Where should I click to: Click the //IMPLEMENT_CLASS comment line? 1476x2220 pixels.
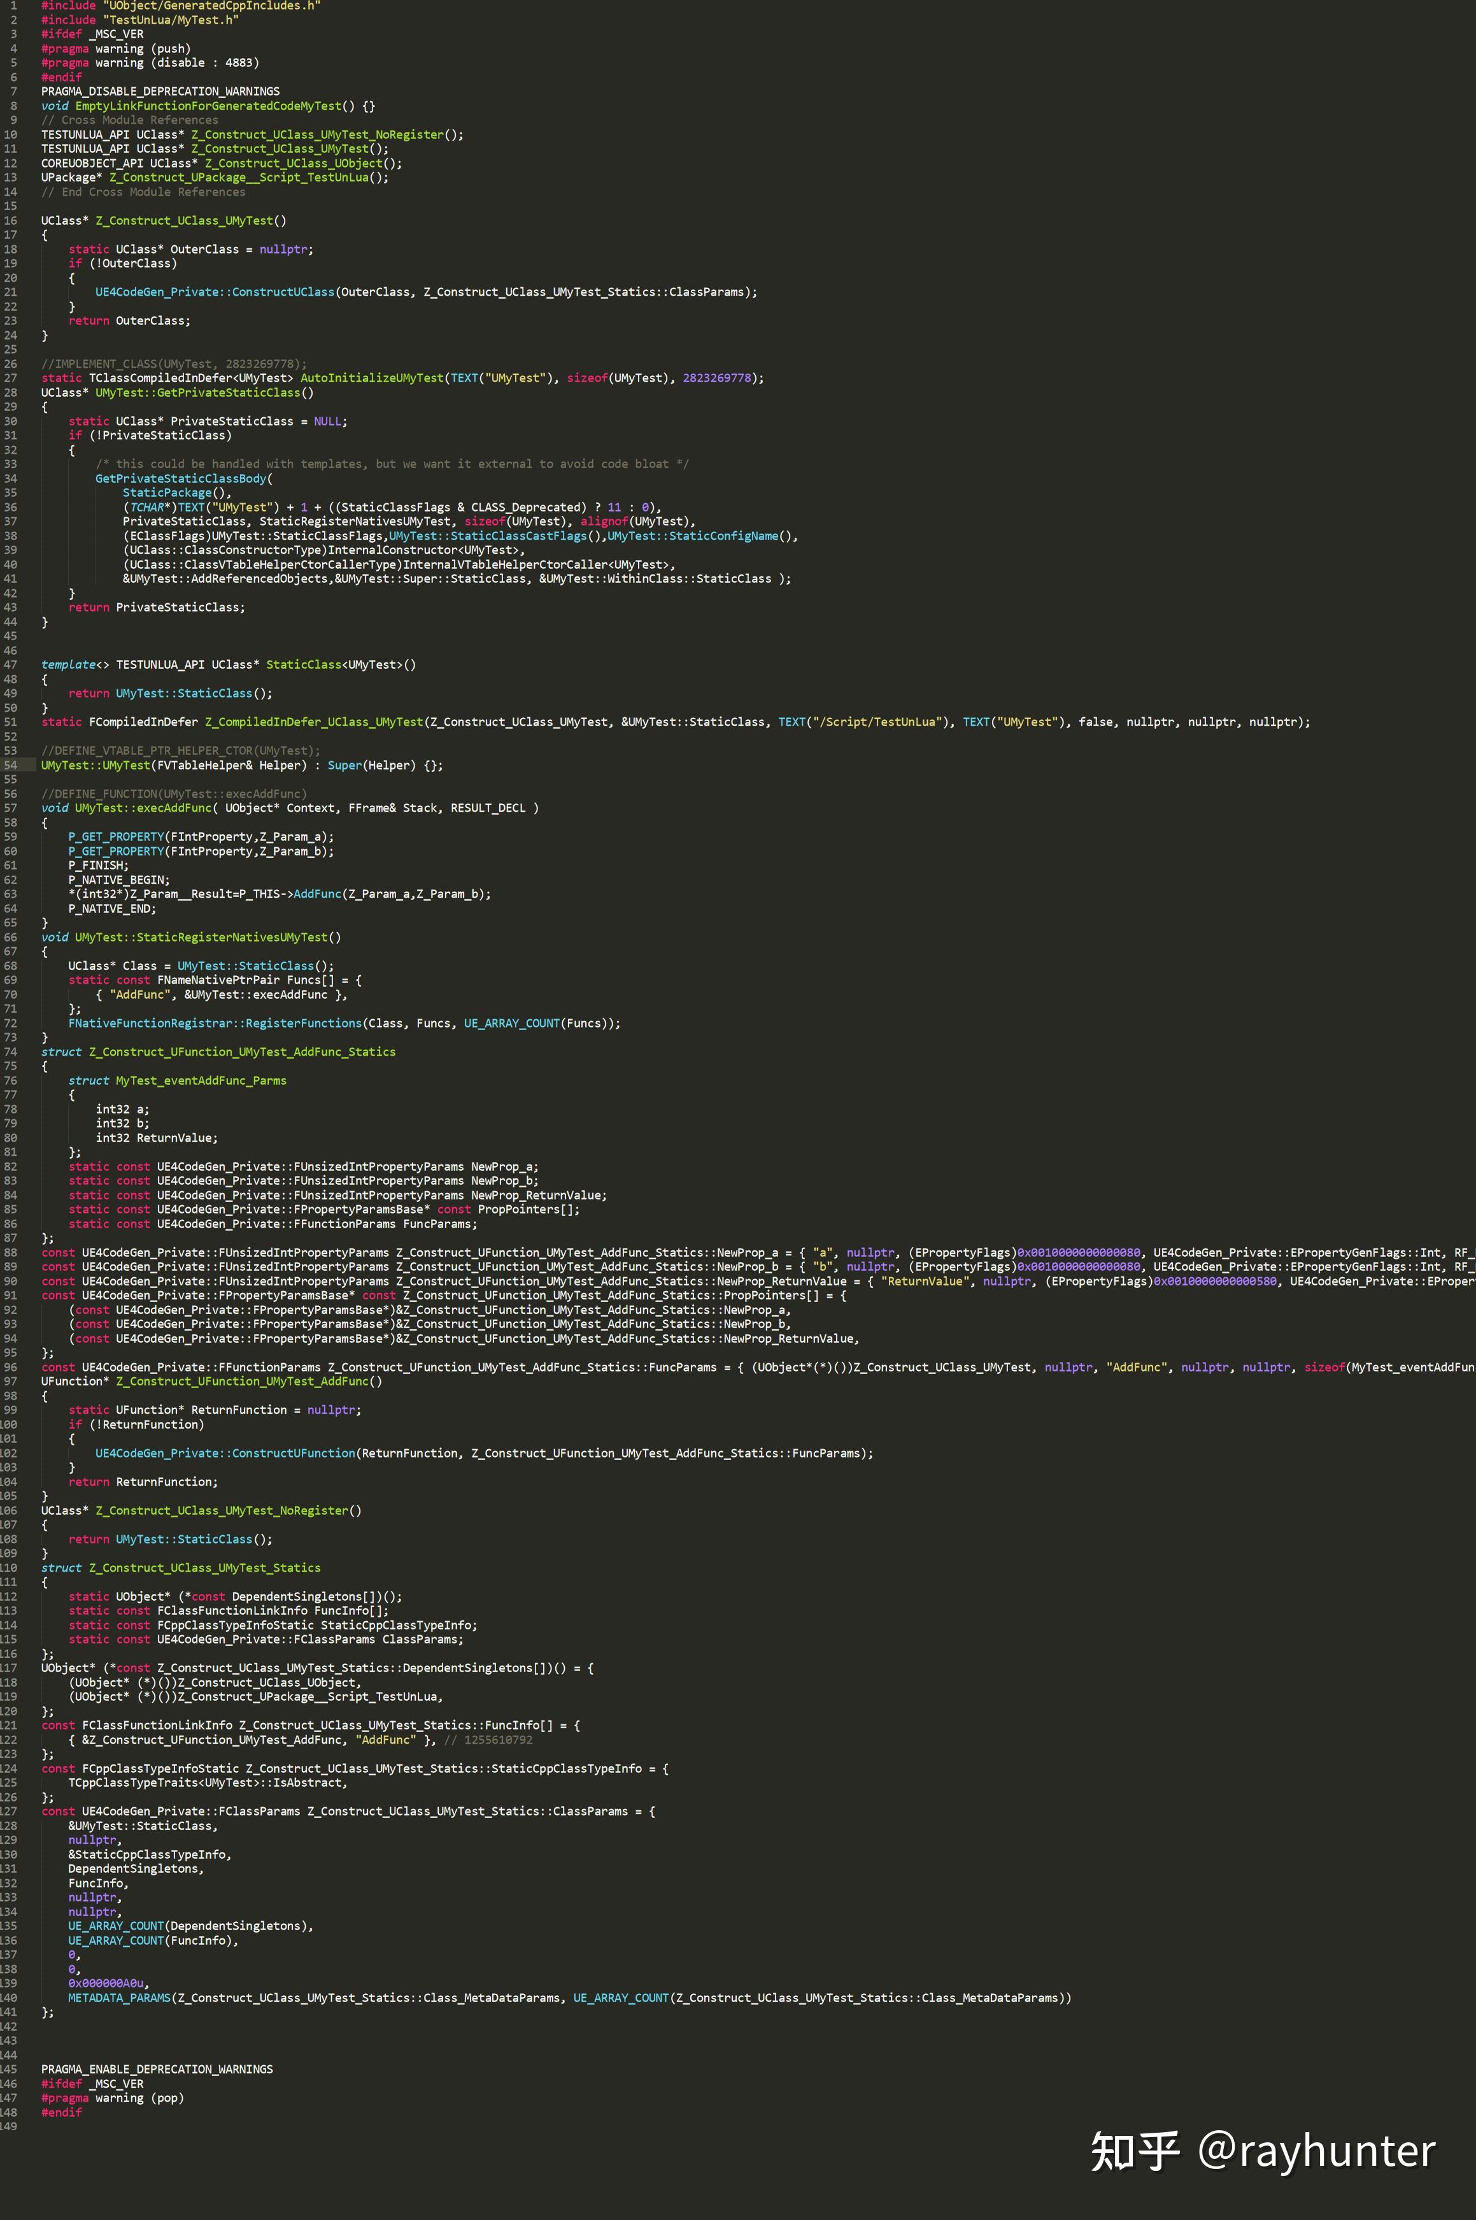[174, 363]
